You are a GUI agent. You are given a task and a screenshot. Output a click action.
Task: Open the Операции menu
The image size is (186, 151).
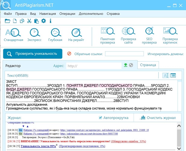coord(67,14)
